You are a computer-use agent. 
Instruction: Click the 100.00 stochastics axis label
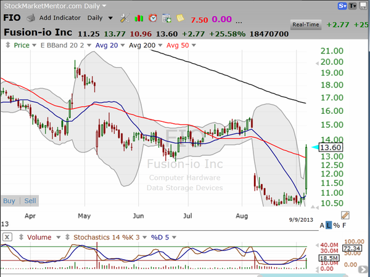click(354, 242)
